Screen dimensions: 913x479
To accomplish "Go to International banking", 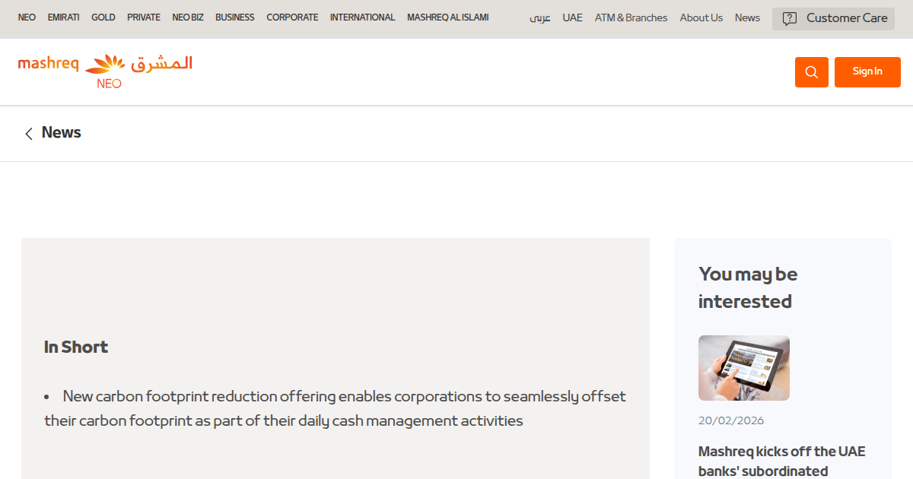I will pos(362,17).
